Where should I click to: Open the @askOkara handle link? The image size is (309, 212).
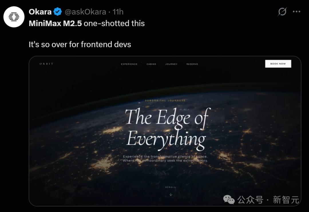coord(86,12)
